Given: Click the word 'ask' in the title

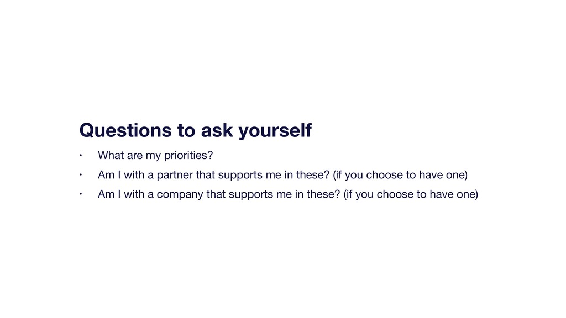Looking at the screenshot, I should [217, 130].
